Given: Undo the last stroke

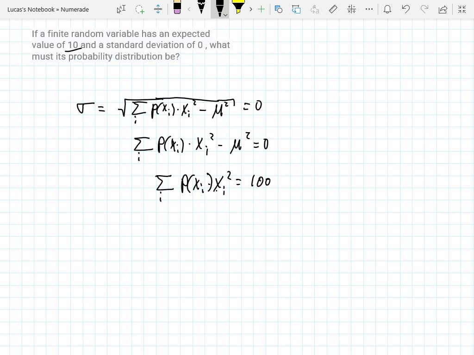Looking at the screenshot, I should pyautogui.click(x=406, y=9).
